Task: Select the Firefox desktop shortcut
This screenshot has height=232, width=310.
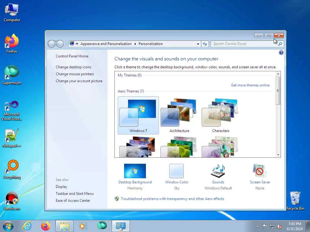Action: [x=12, y=43]
